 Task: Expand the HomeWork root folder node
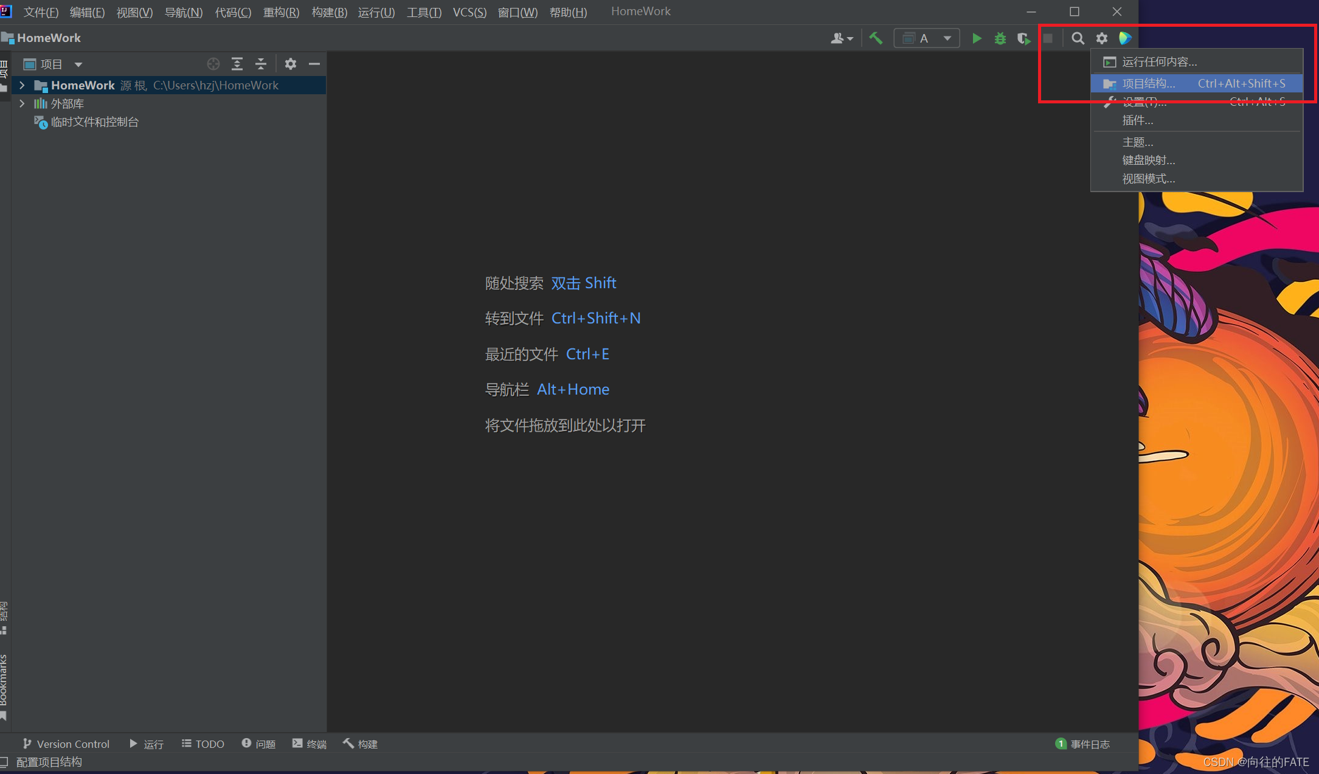(22, 85)
